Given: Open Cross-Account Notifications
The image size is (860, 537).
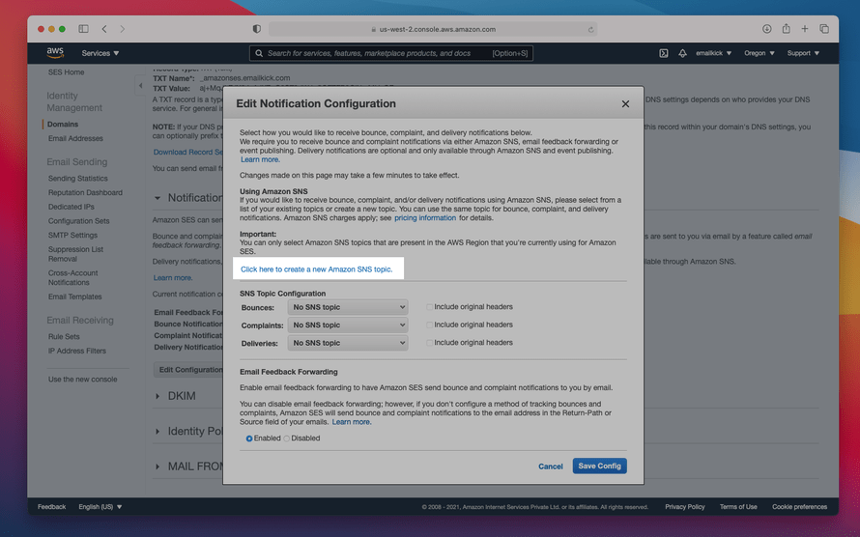Looking at the screenshot, I should 72,278.
